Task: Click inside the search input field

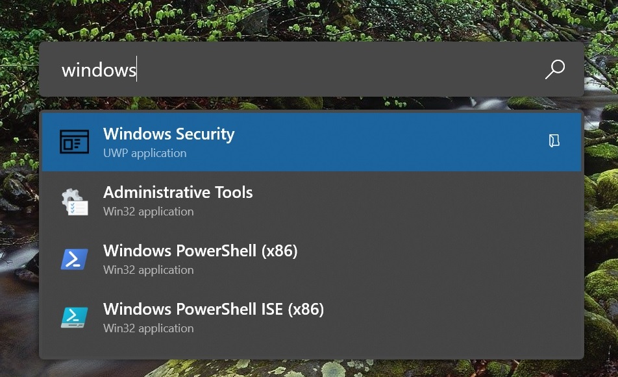Action: point(260,69)
